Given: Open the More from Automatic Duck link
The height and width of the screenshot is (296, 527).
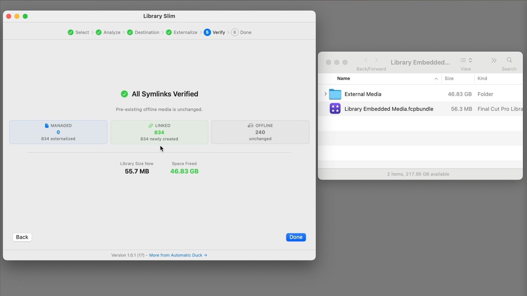Looking at the screenshot, I should pos(178,255).
